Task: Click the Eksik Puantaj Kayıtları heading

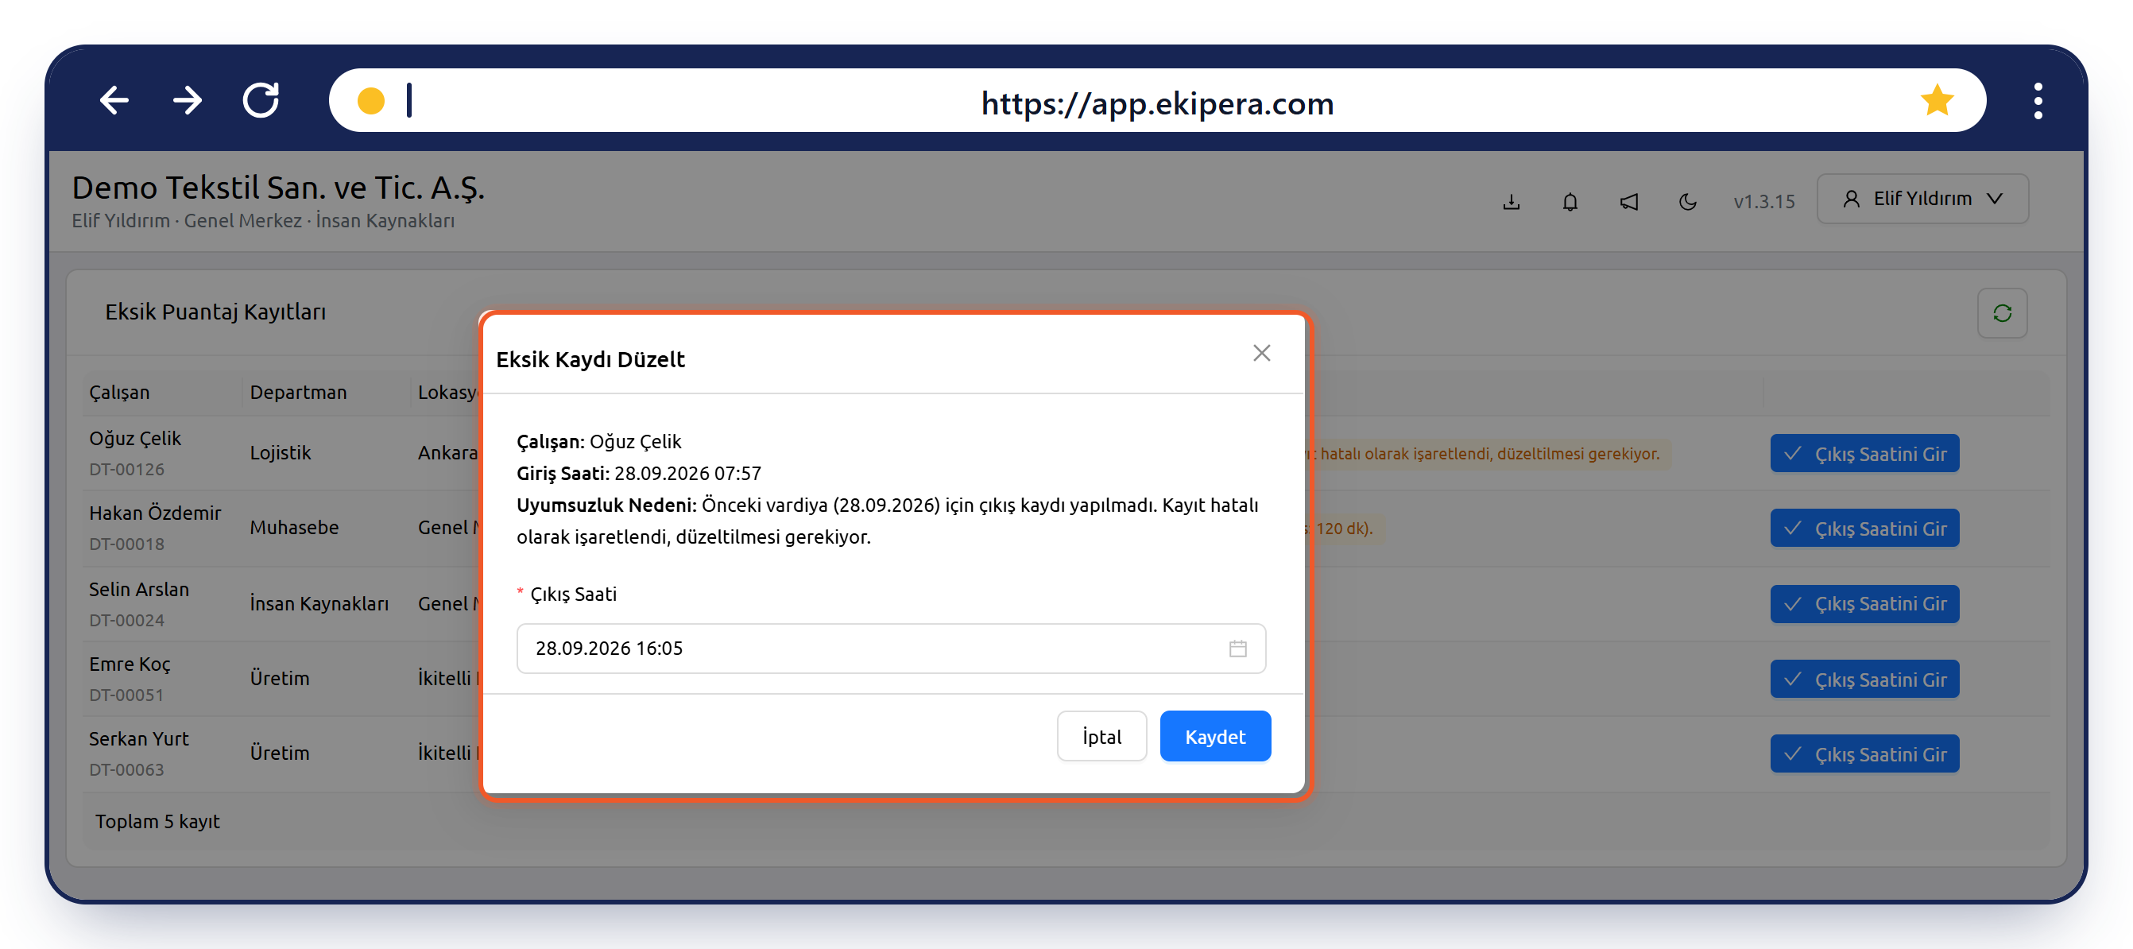Action: (x=215, y=312)
